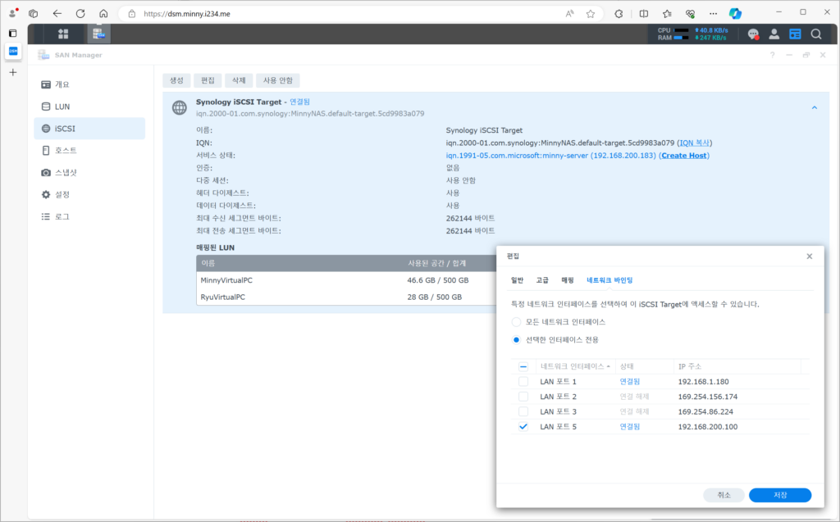Launch the Copilot icon in browser toolbar
This screenshot has height=522, width=840.
[x=735, y=14]
